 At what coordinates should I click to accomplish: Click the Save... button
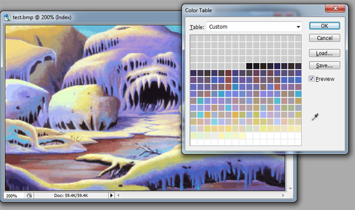pos(324,66)
